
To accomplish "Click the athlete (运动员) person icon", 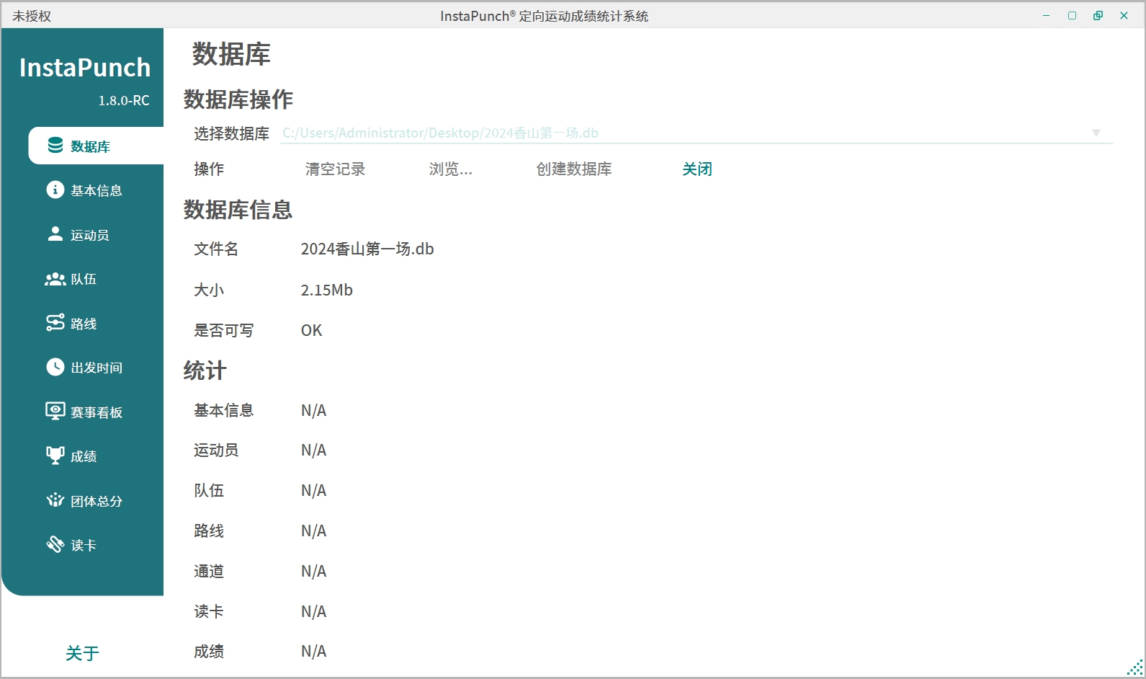I will tap(55, 234).
